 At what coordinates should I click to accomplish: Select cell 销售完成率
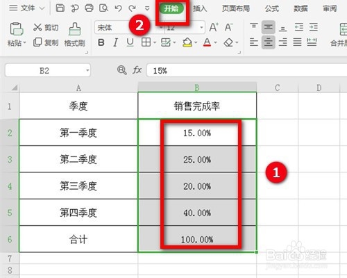point(197,106)
